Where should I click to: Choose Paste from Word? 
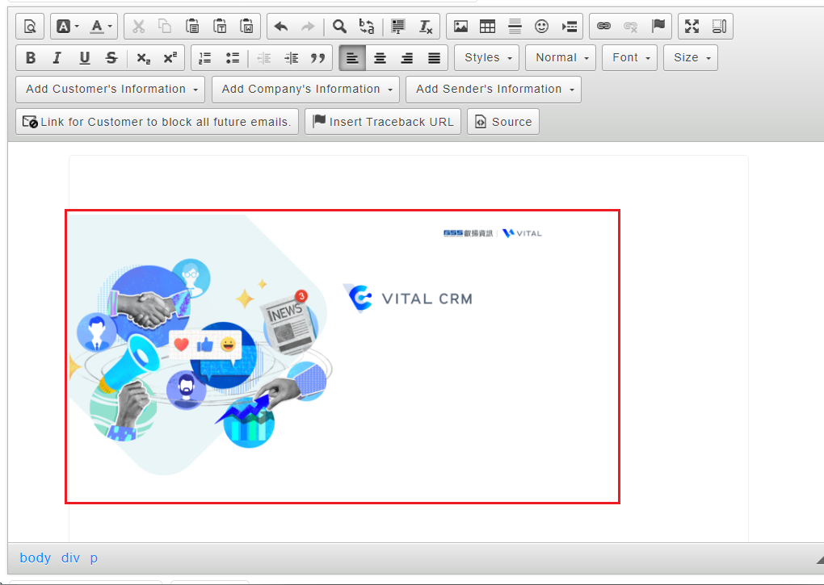point(246,27)
